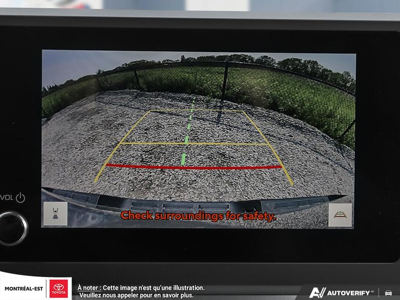The height and width of the screenshot is (300, 400).
Task: Tap the "Check surroundings for safety." warning
Action: [198, 216]
